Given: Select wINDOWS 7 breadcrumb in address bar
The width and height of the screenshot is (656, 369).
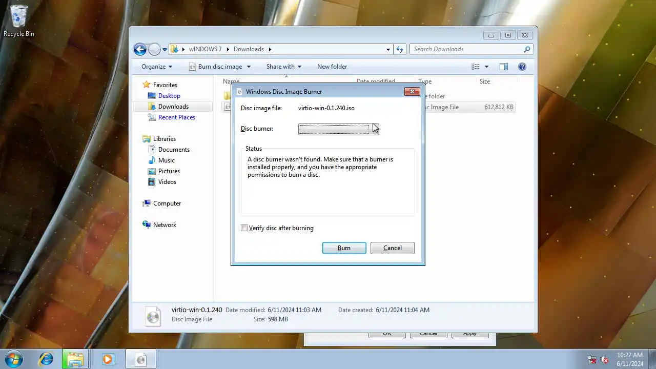Looking at the screenshot, I should [x=205, y=49].
